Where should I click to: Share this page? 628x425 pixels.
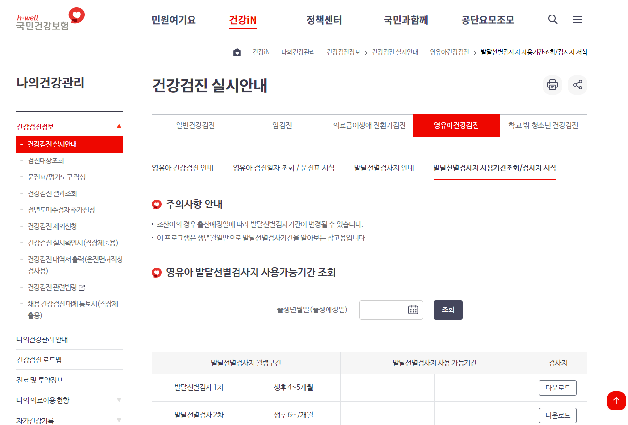point(578,85)
